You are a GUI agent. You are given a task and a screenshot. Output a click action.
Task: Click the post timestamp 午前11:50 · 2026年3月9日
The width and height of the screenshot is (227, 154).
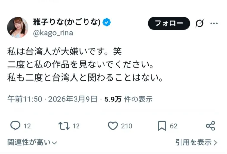point(52,99)
